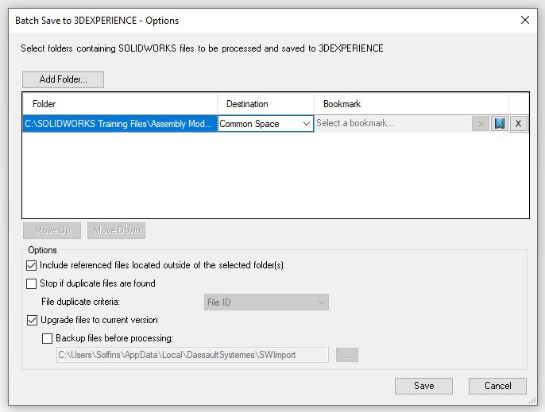Remove the folder row with the X button
Screen dimensions: 545x412
point(518,124)
